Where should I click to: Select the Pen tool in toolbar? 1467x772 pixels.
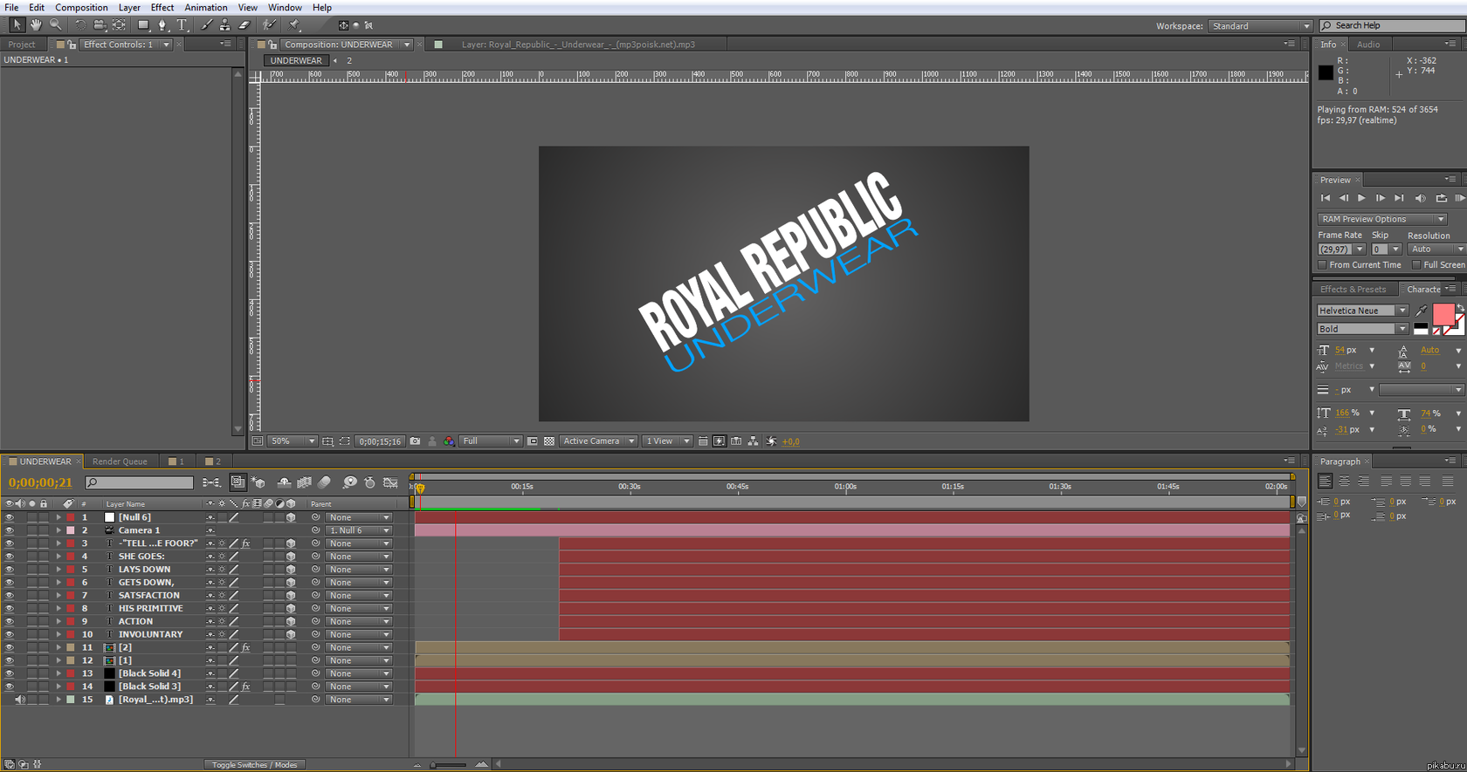162,25
